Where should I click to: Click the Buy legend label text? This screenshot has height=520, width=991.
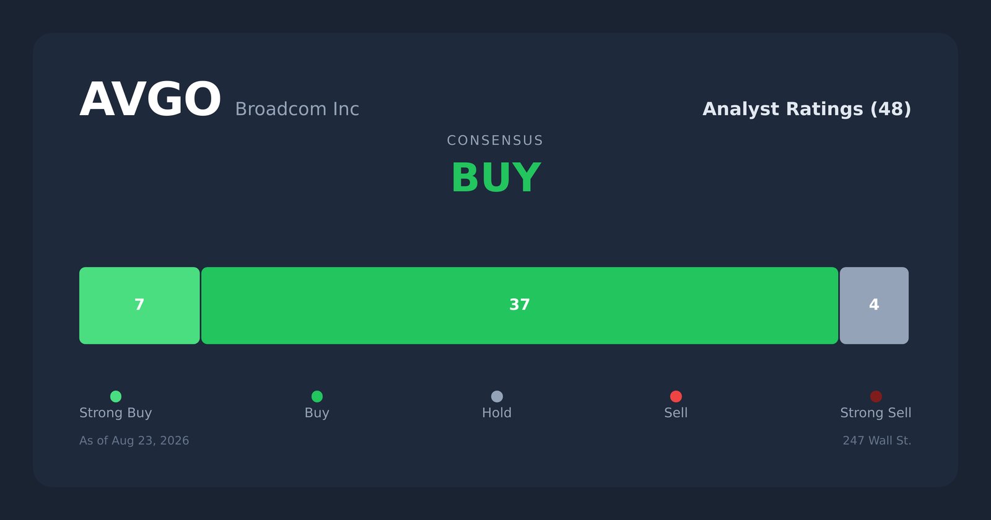[317, 413]
